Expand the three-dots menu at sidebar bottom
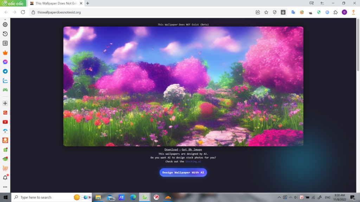This screenshot has height=202, width=360. [x=5, y=187]
